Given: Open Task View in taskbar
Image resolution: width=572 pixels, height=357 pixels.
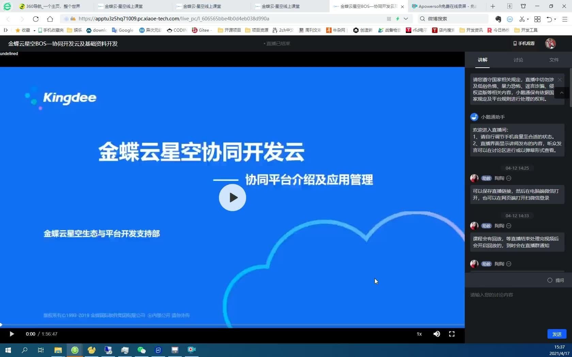Looking at the screenshot, I should click(41, 350).
